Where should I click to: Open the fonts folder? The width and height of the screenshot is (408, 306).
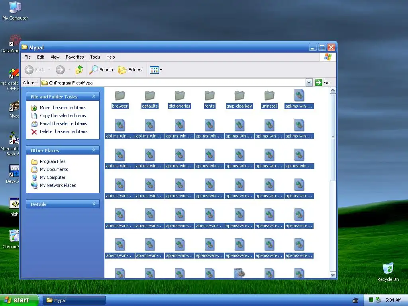coord(210,99)
